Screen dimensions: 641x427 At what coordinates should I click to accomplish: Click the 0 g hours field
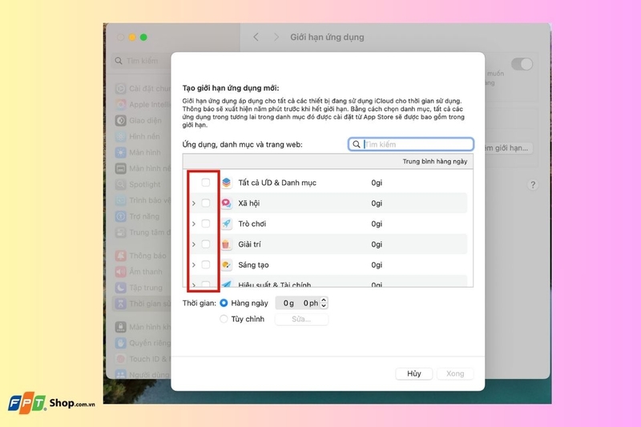point(288,303)
